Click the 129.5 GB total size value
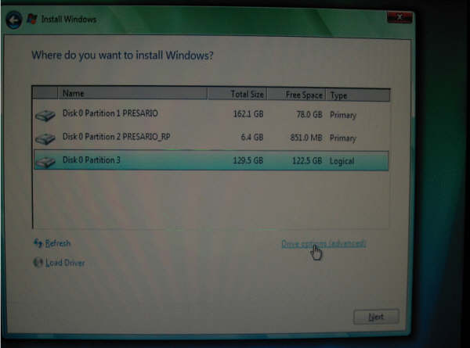The image size is (470, 348). point(248,160)
